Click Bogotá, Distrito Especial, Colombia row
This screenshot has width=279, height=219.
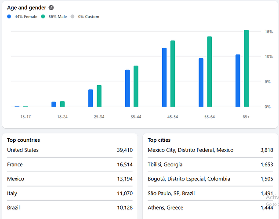coord(210,179)
